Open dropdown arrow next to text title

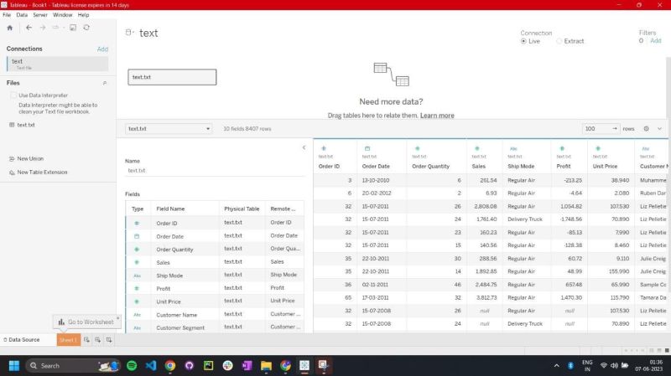point(133,33)
